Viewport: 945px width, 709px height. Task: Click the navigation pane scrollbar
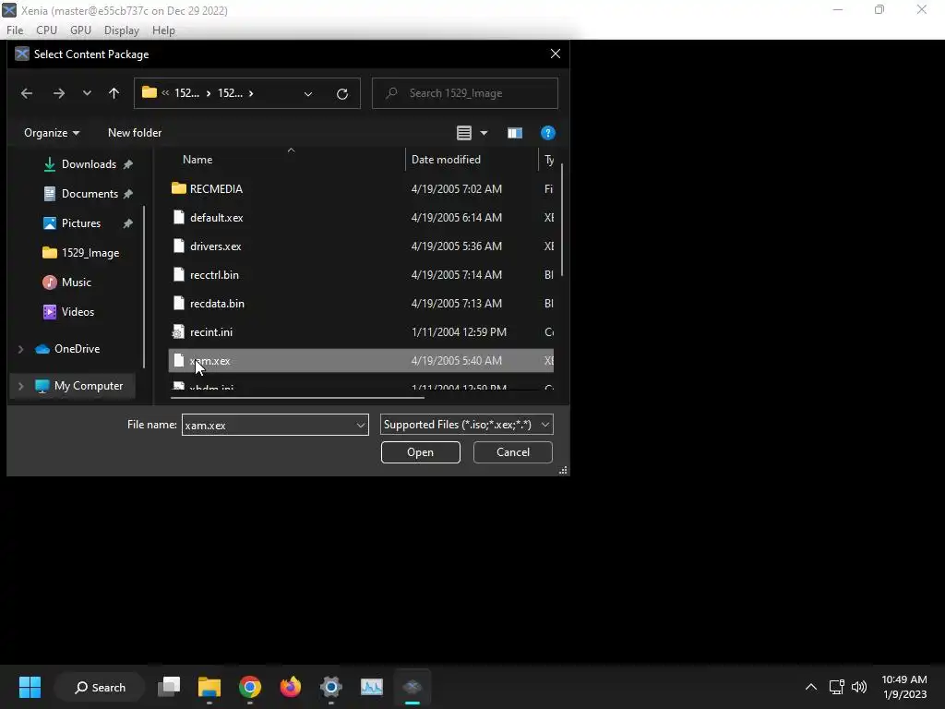(143, 287)
